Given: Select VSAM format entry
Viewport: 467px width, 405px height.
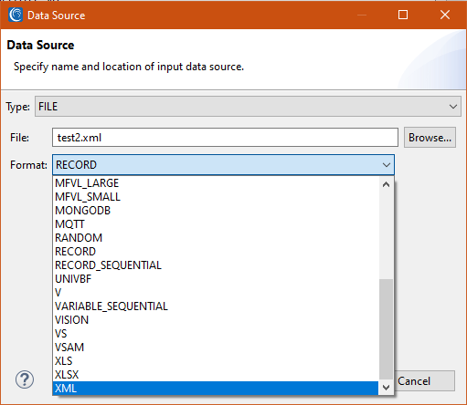Looking at the screenshot, I should [x=216, y=348].
